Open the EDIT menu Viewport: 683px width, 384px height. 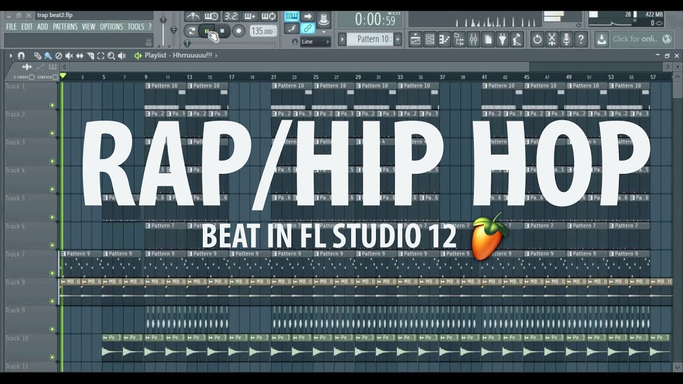27,27
